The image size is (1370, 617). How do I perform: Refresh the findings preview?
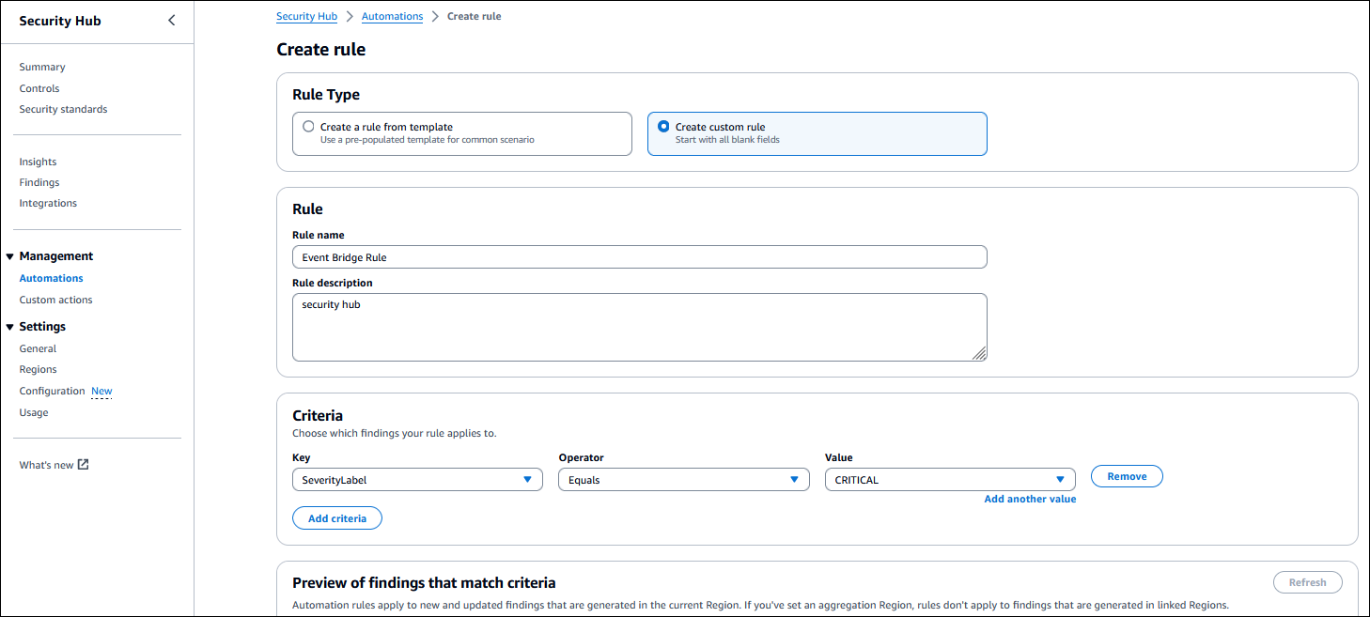click(1307, 581)
